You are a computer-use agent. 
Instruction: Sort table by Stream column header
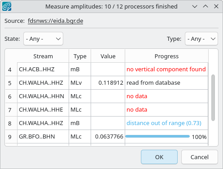pos(43,56)
